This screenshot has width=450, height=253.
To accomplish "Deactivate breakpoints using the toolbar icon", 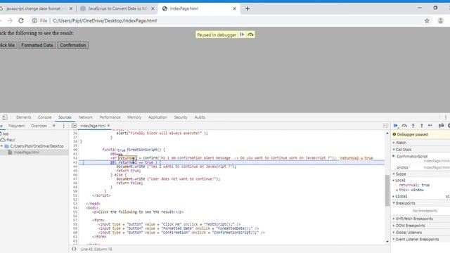I will tap(442, 126).
